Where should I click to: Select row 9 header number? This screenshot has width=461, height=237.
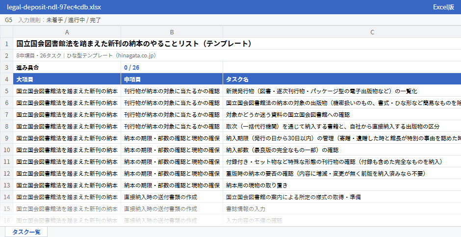[x=6, y=138]
